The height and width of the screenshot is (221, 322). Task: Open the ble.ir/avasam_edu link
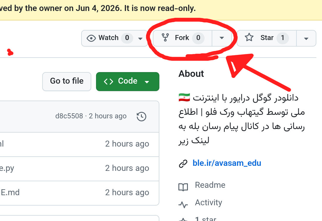pyautogui.click(x=227, y=163)
